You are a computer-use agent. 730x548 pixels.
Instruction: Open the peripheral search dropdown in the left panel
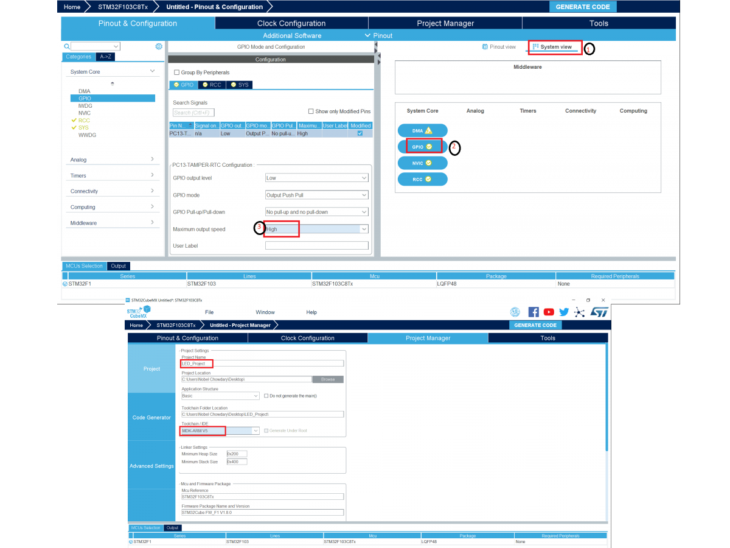tap(116, 46)
